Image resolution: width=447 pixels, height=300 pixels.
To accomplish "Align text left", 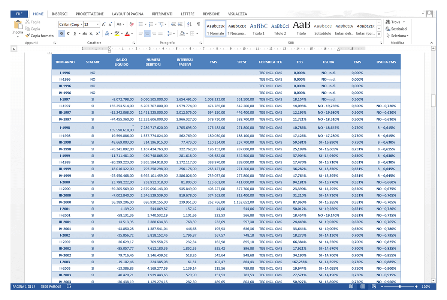I will (x=141, y=33).
